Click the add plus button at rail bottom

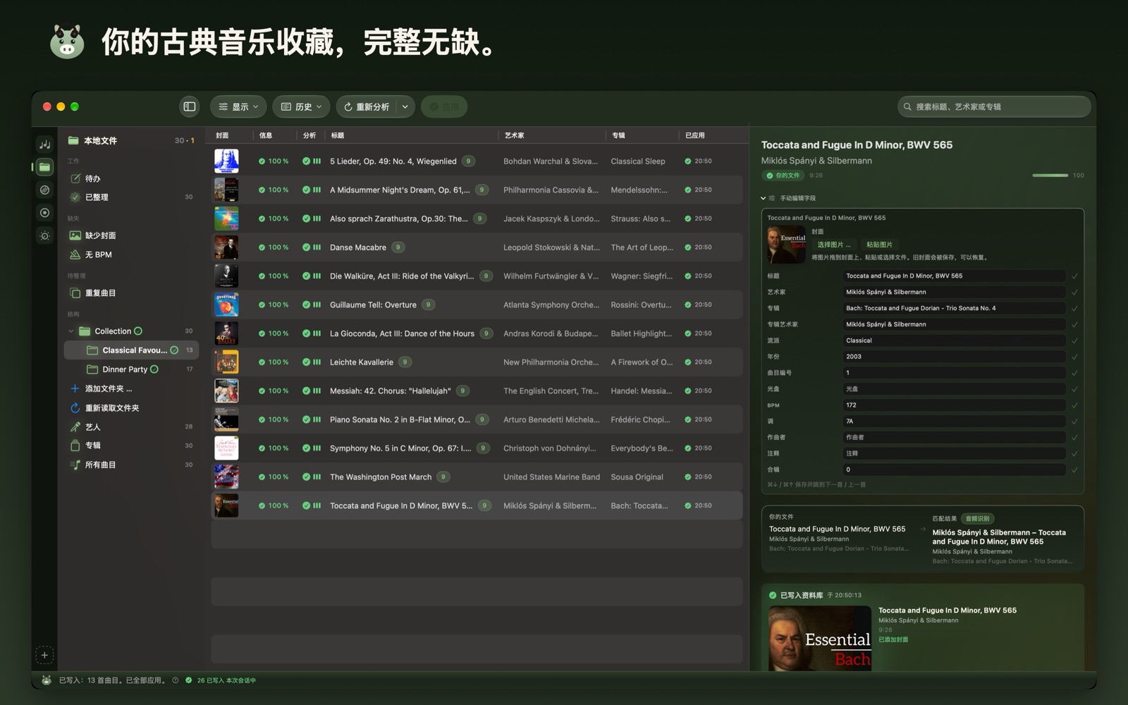point(44,655)
